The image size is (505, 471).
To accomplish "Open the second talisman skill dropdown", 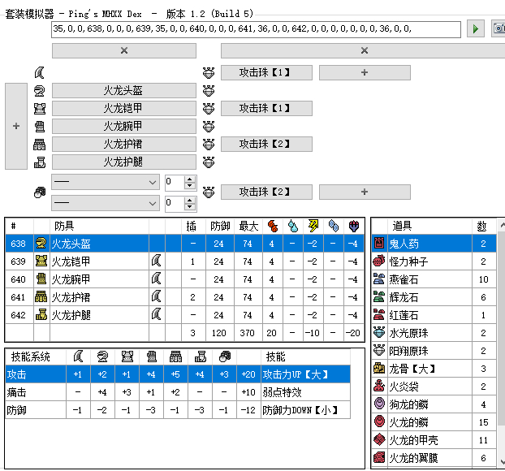I will click(x=106, y=203).
